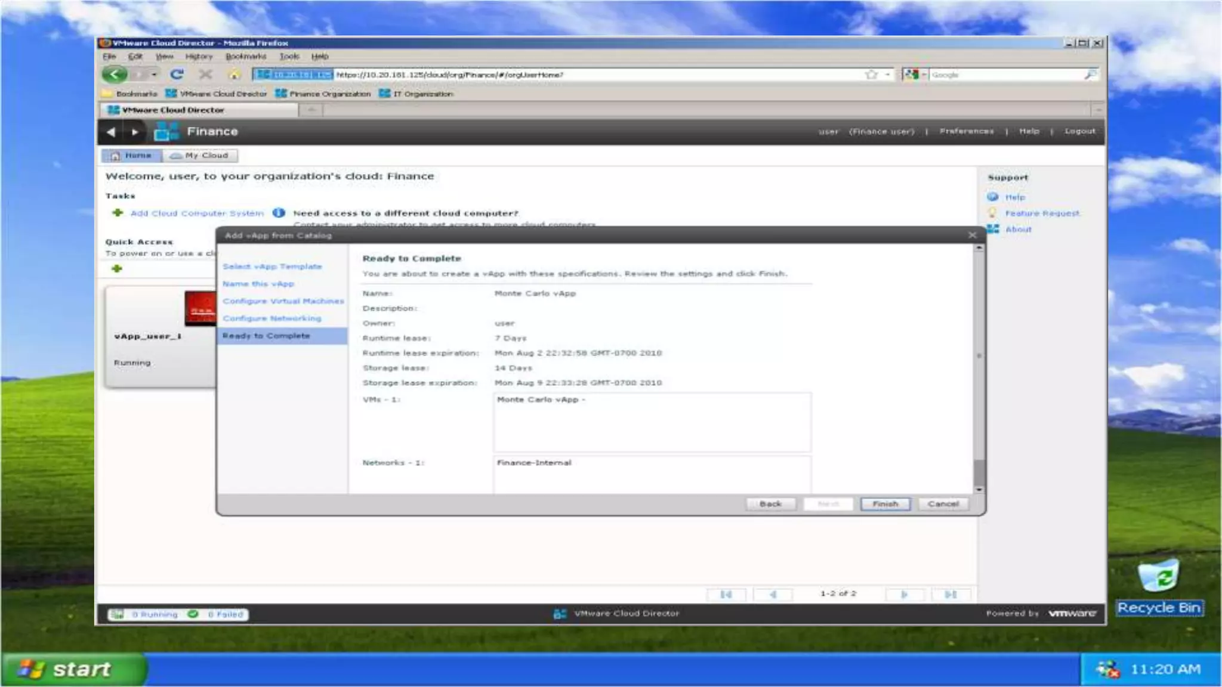Viewport: 1222px width, 687px height.
Task: Click the Firefox home icon
Action: (x=234, y=75)
